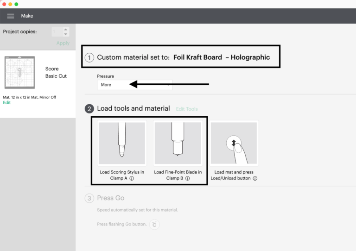This screenshot has height=251, width=356.
Task: Click info icon beside Scoring Stylus Clamp A
Action: pyautogui.click(x=132, y=178)
